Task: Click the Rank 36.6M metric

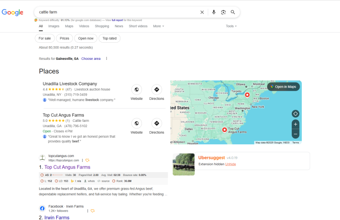Action: (122, 181)
